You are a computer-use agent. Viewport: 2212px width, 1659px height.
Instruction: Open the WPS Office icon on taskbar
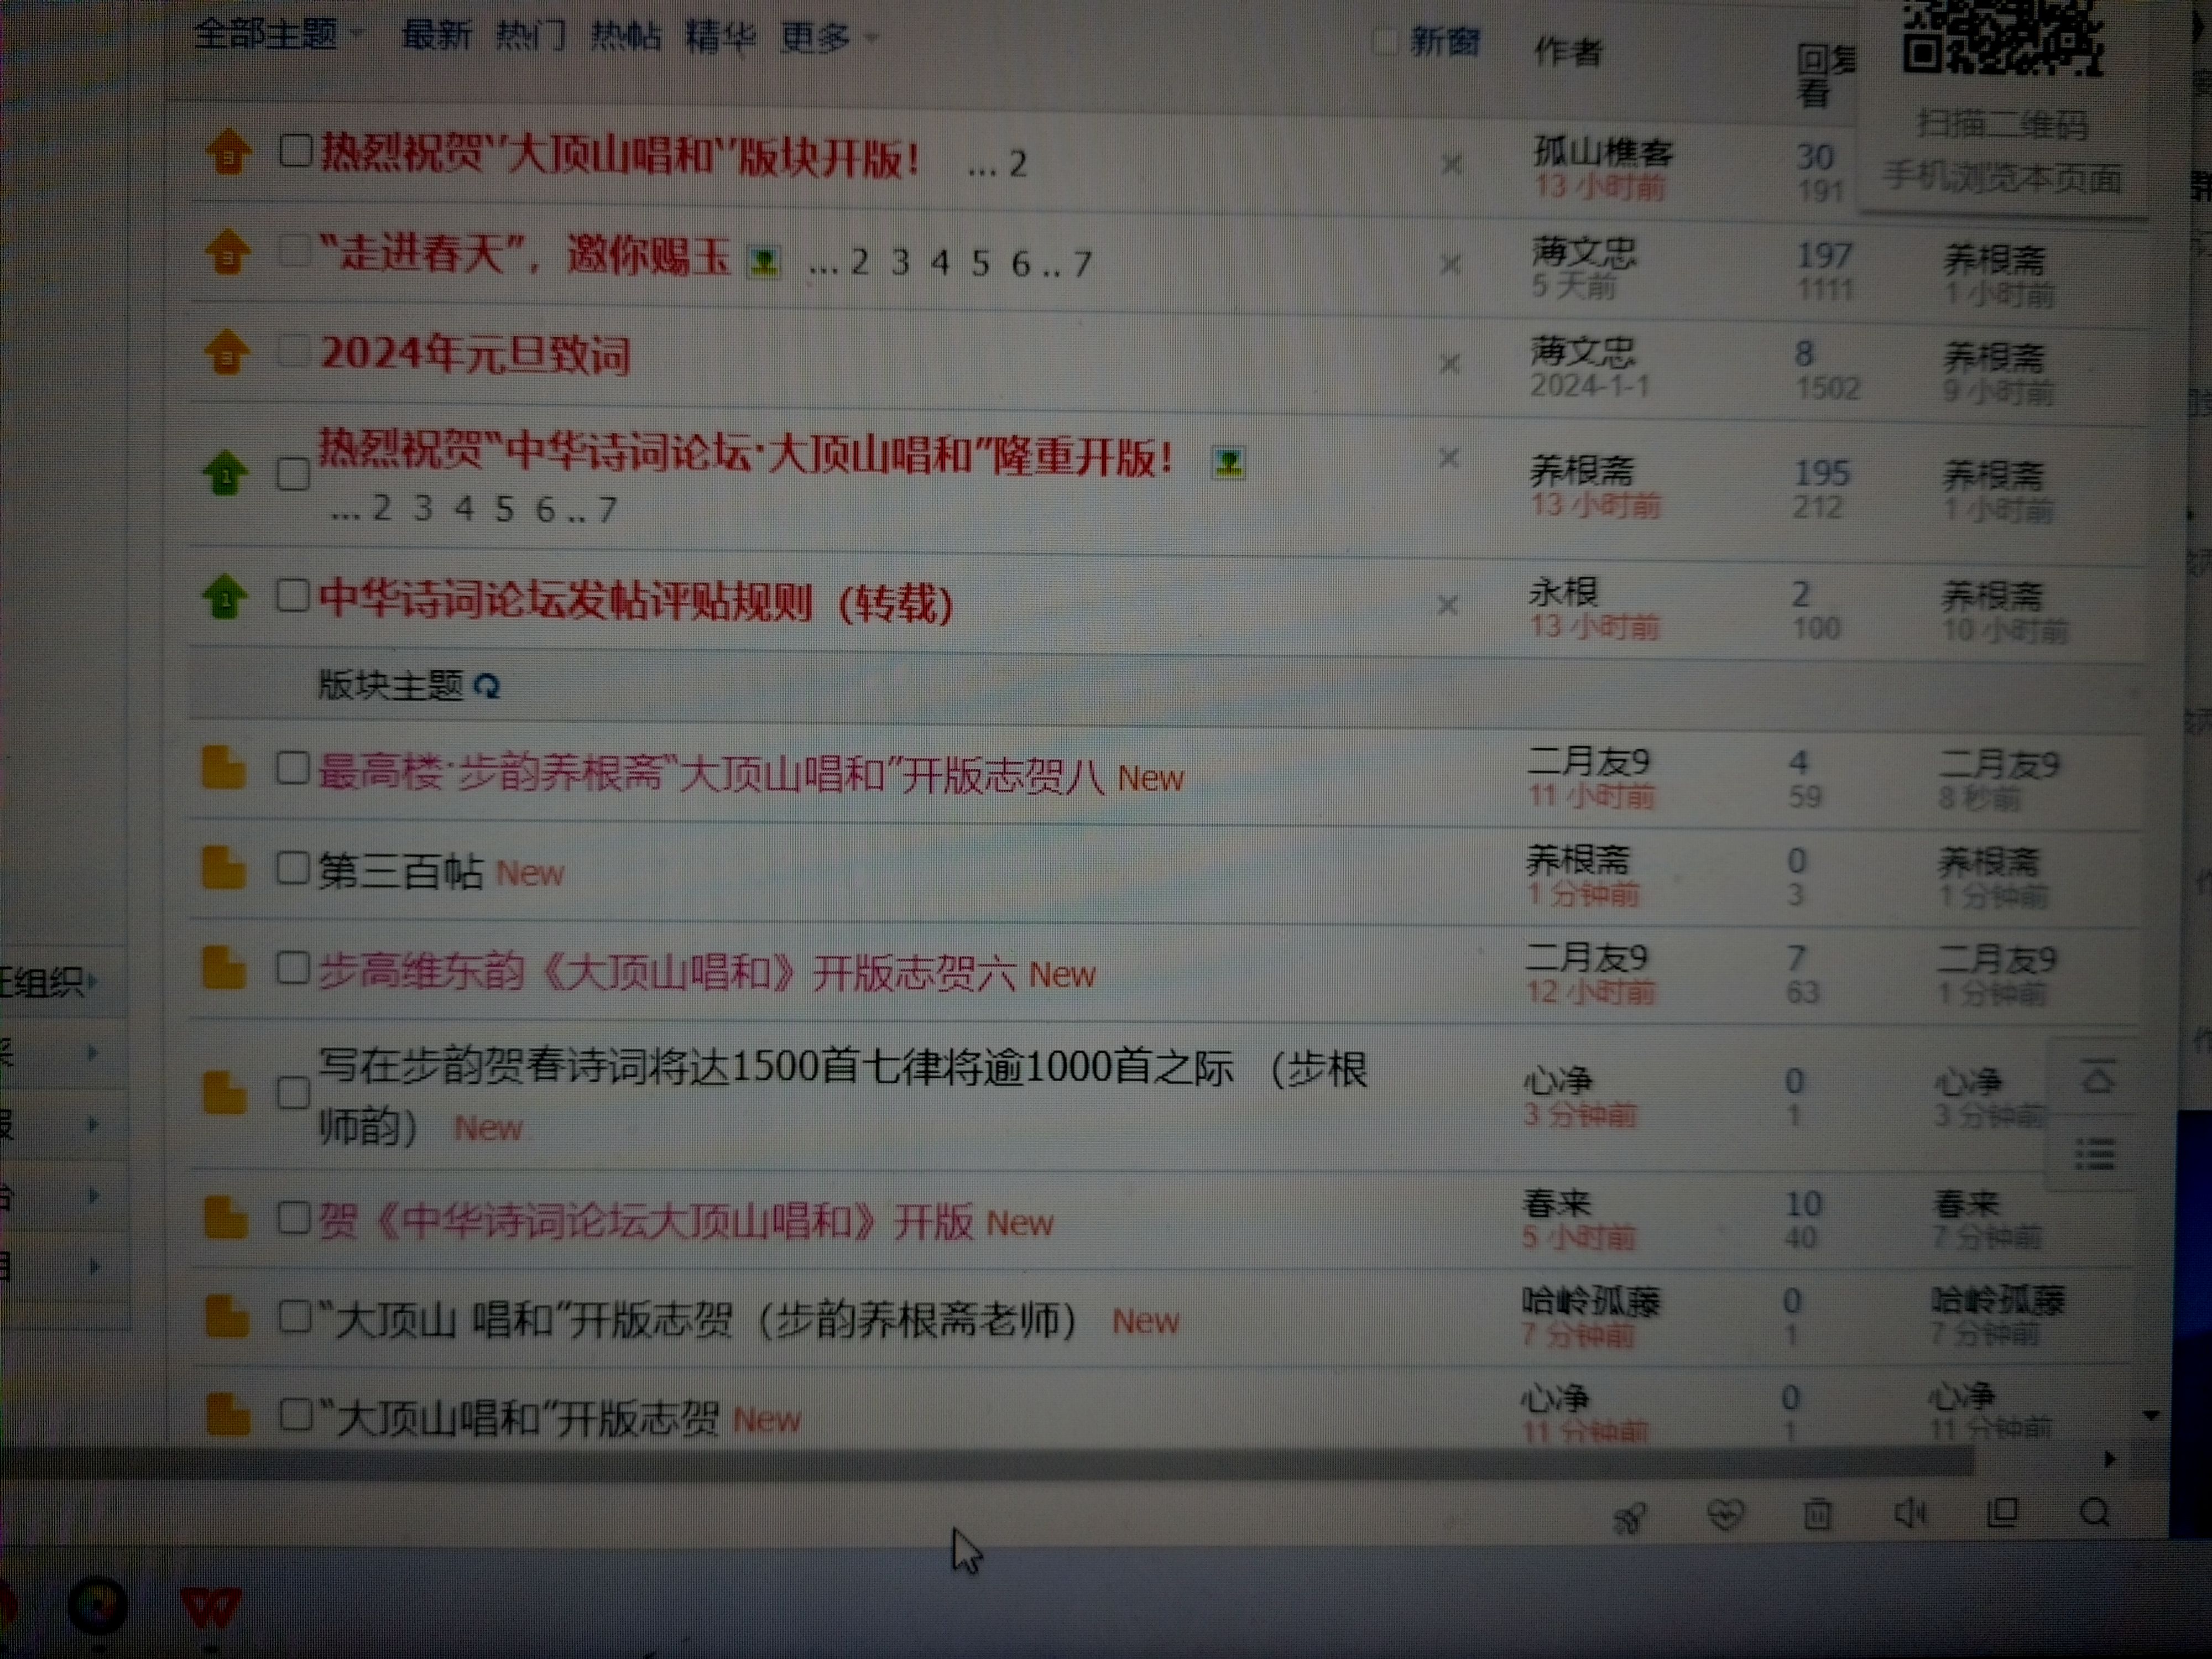click(210, 1609)
